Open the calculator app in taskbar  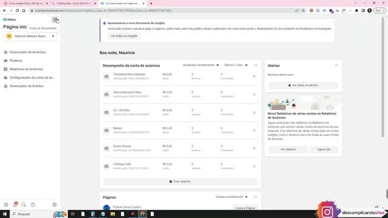(x=93, y=214)
